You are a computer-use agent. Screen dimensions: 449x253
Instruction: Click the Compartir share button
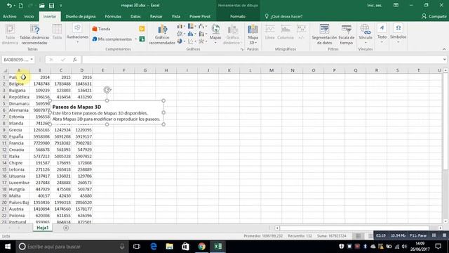point(434,17)
